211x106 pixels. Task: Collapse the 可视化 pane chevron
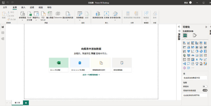(x=206, y=27)
